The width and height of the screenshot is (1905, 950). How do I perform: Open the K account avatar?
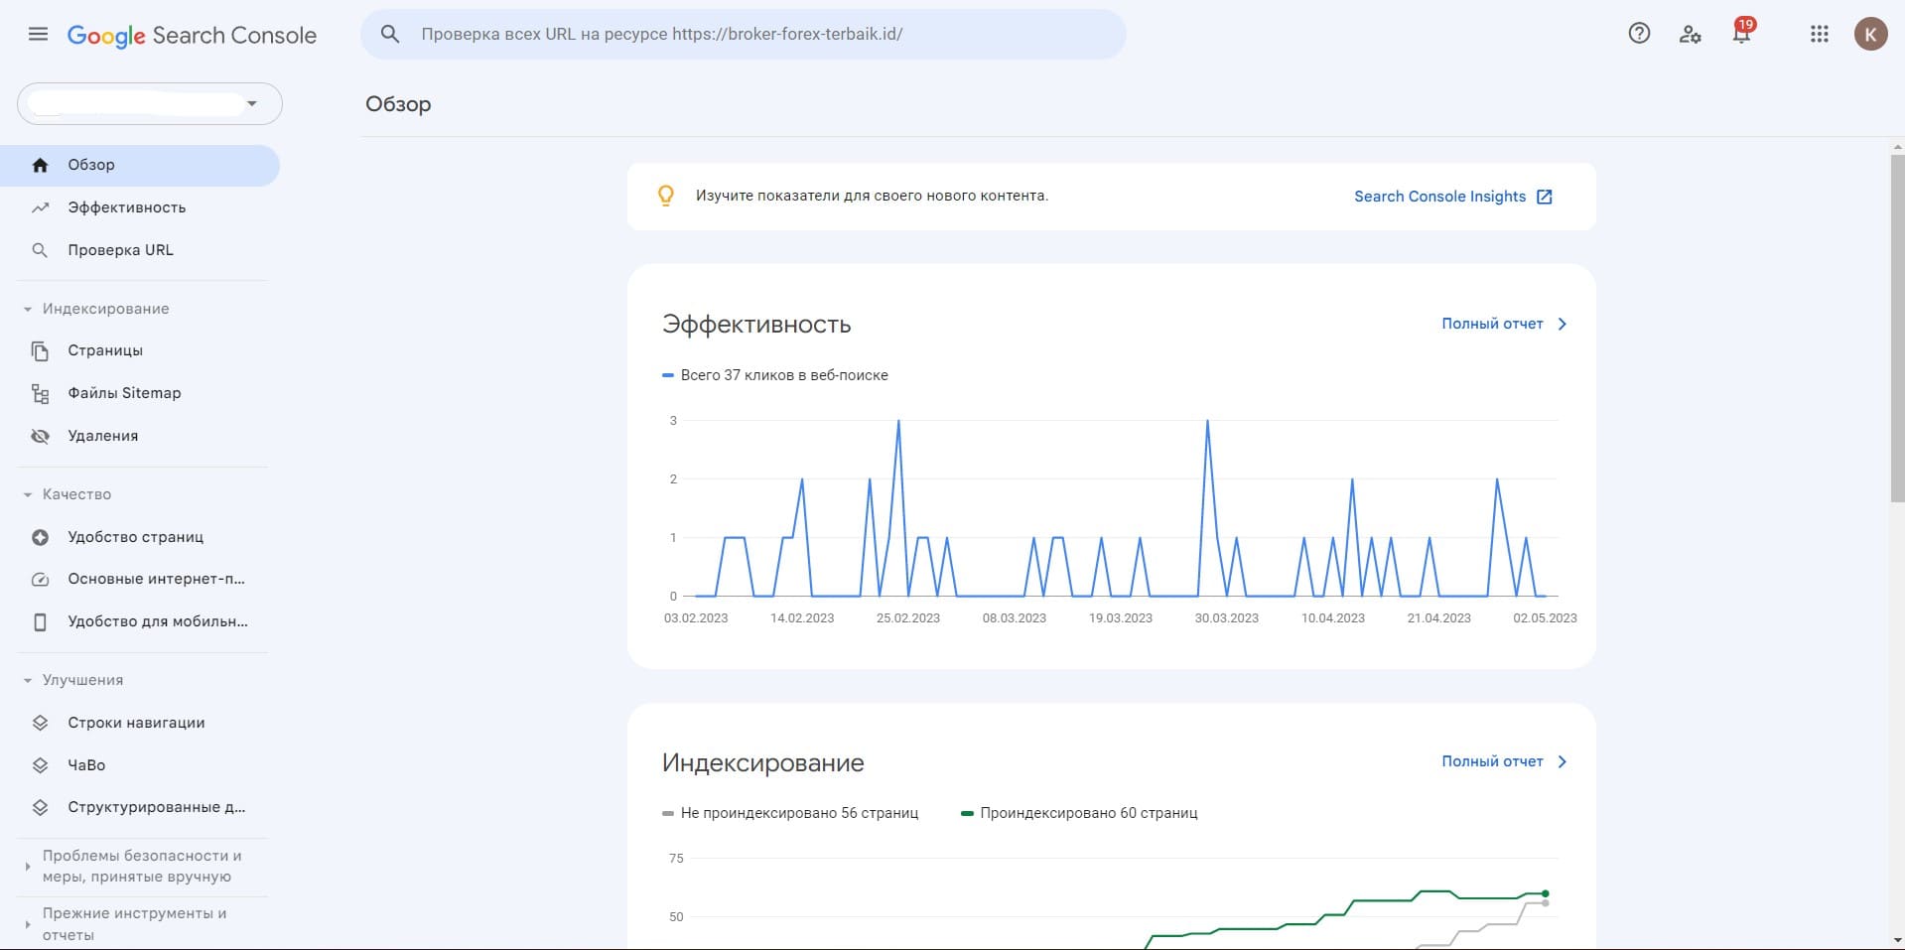(1870, 34)
